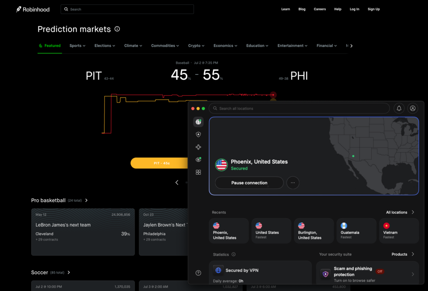
Task: Pause the VPN connection
Action: pos(249,183)
